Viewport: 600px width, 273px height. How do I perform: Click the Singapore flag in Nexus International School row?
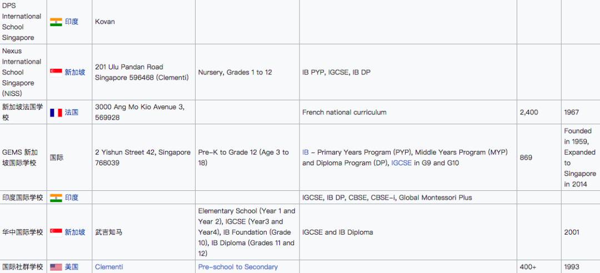[x=56, y=72]
